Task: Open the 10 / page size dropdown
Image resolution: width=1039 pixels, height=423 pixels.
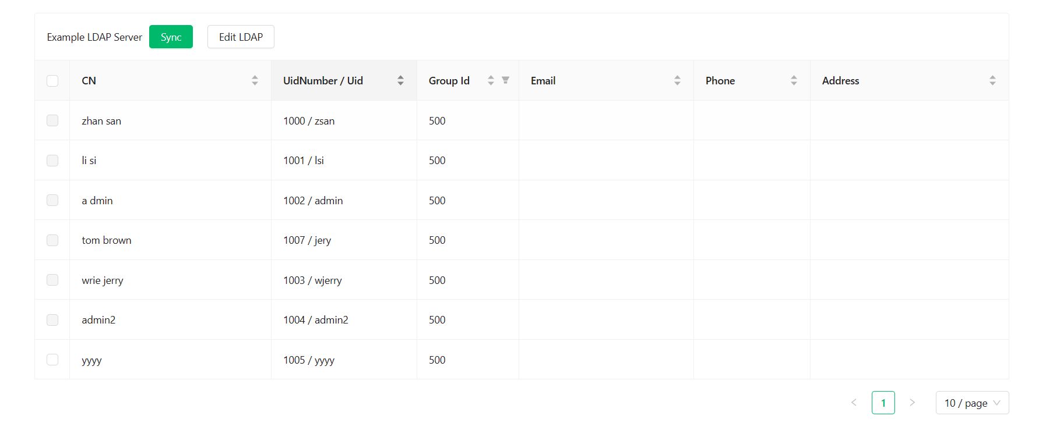Action: (972, 403)
